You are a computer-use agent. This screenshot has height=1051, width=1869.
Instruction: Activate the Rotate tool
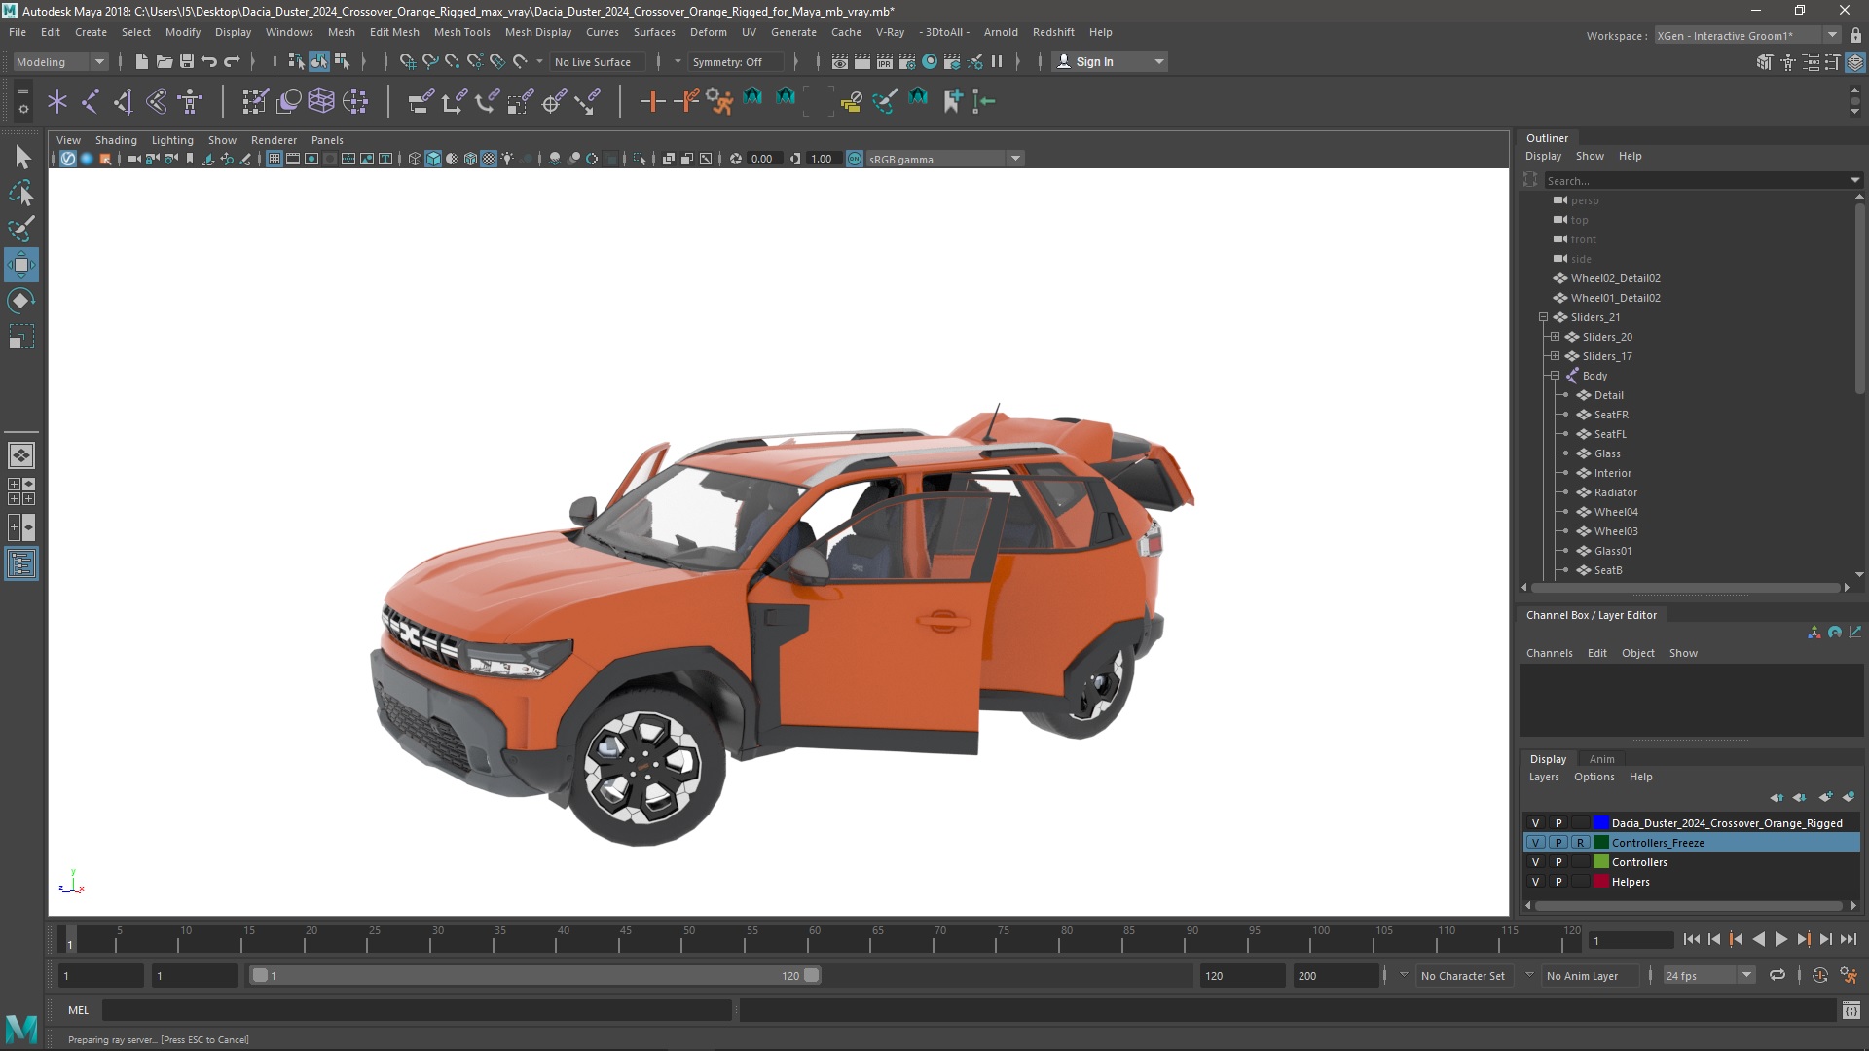pos(21,301)
